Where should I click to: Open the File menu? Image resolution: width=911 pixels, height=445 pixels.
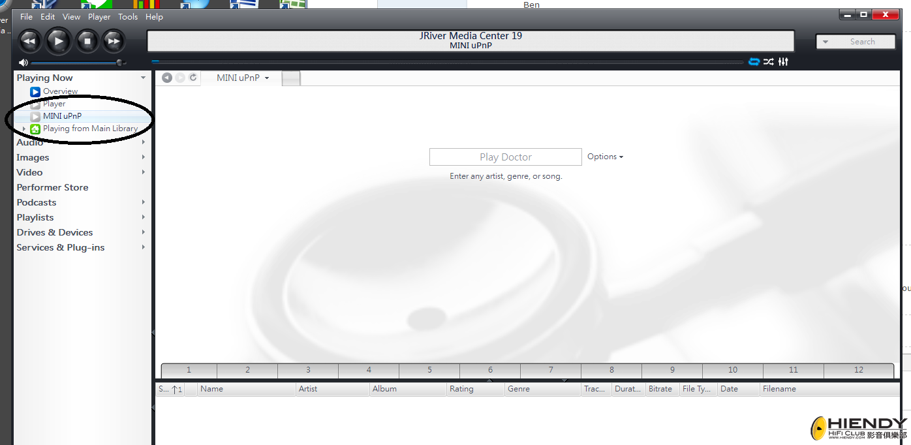(x=26, y=17)
